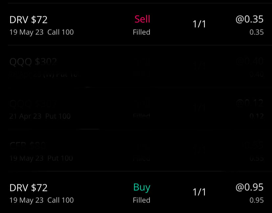
Task: Select the dimmed @0.12 price
Action: tap(249, 103)
